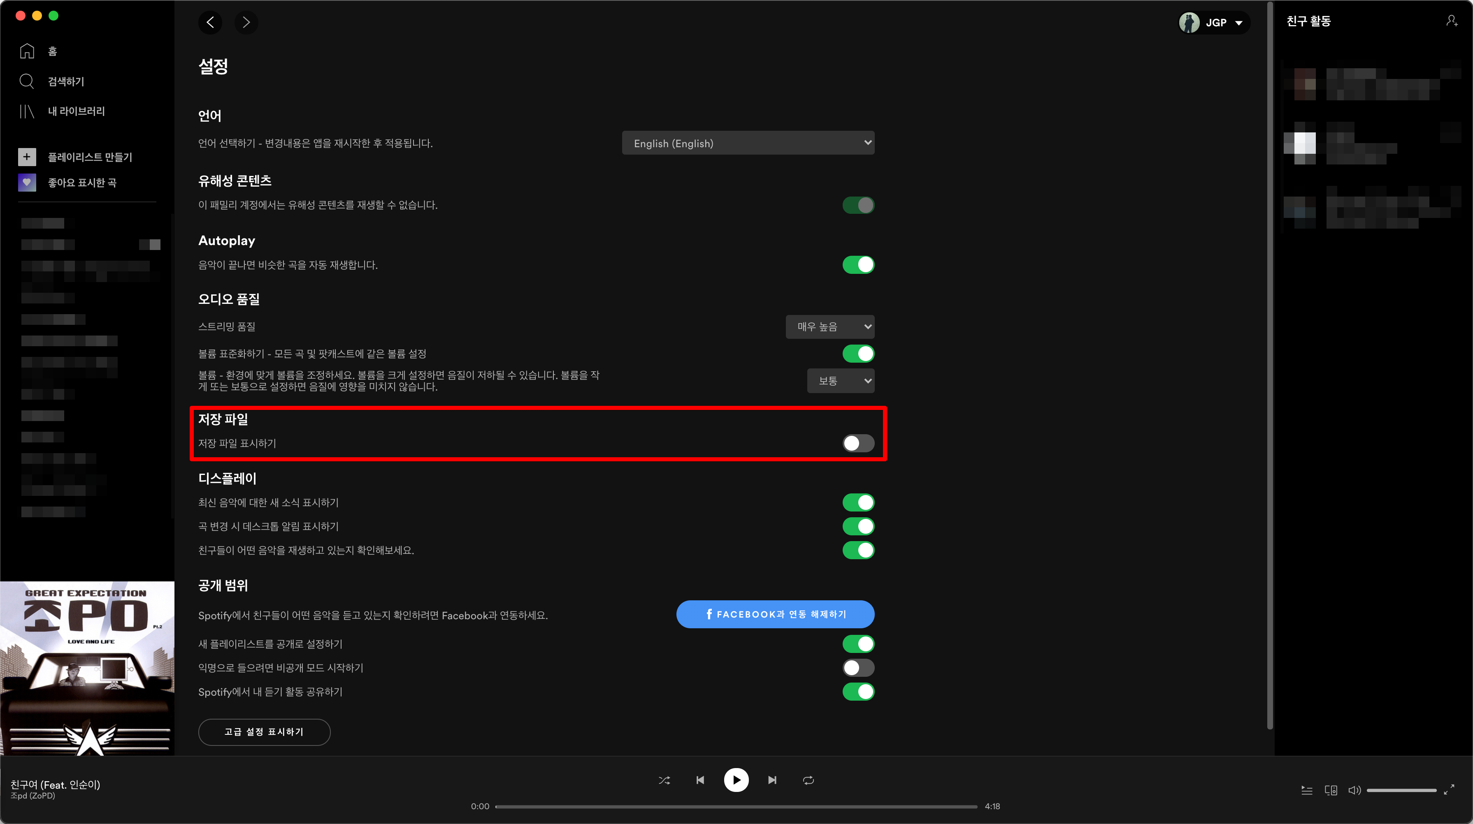This screenshot has width=1473, height=824.
Task: Open 내 라이브러리 in the sidebar
Action: [75, 111]
